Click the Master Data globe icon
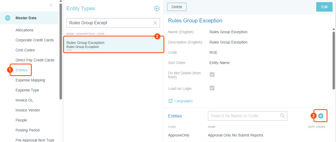 point(8,18)
